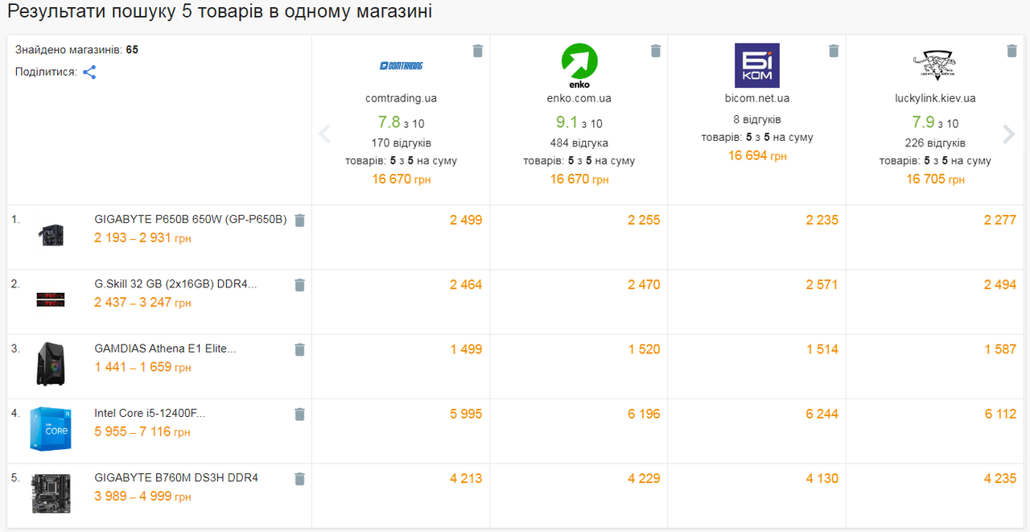1030x532 pixels.
Task: Visit bicom.net.ua store link
Action: [x=757, y=98]
